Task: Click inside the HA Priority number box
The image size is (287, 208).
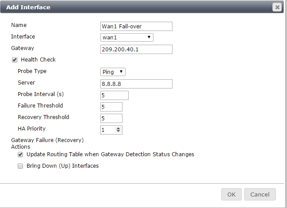Action: (107, 130)
